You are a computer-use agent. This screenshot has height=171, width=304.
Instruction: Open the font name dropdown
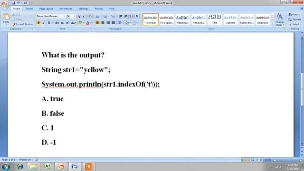65,16
